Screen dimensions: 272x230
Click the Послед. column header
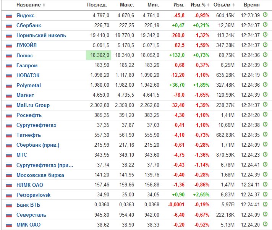point(97,5)
